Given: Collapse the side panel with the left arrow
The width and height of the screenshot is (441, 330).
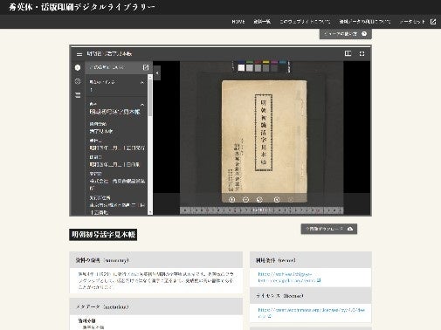Looking at the screenshot, I should tap(157, 72).
